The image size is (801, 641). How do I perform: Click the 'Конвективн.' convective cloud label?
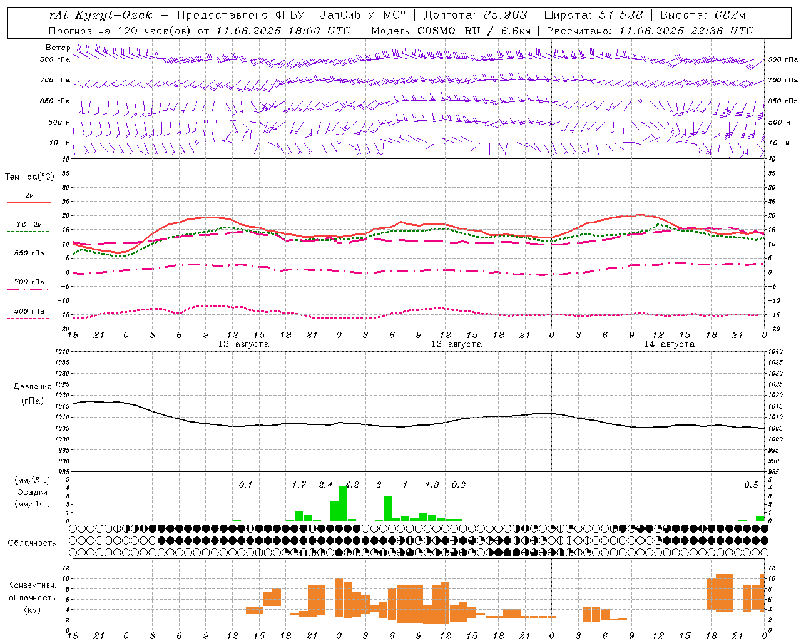(x=33, y=585)
